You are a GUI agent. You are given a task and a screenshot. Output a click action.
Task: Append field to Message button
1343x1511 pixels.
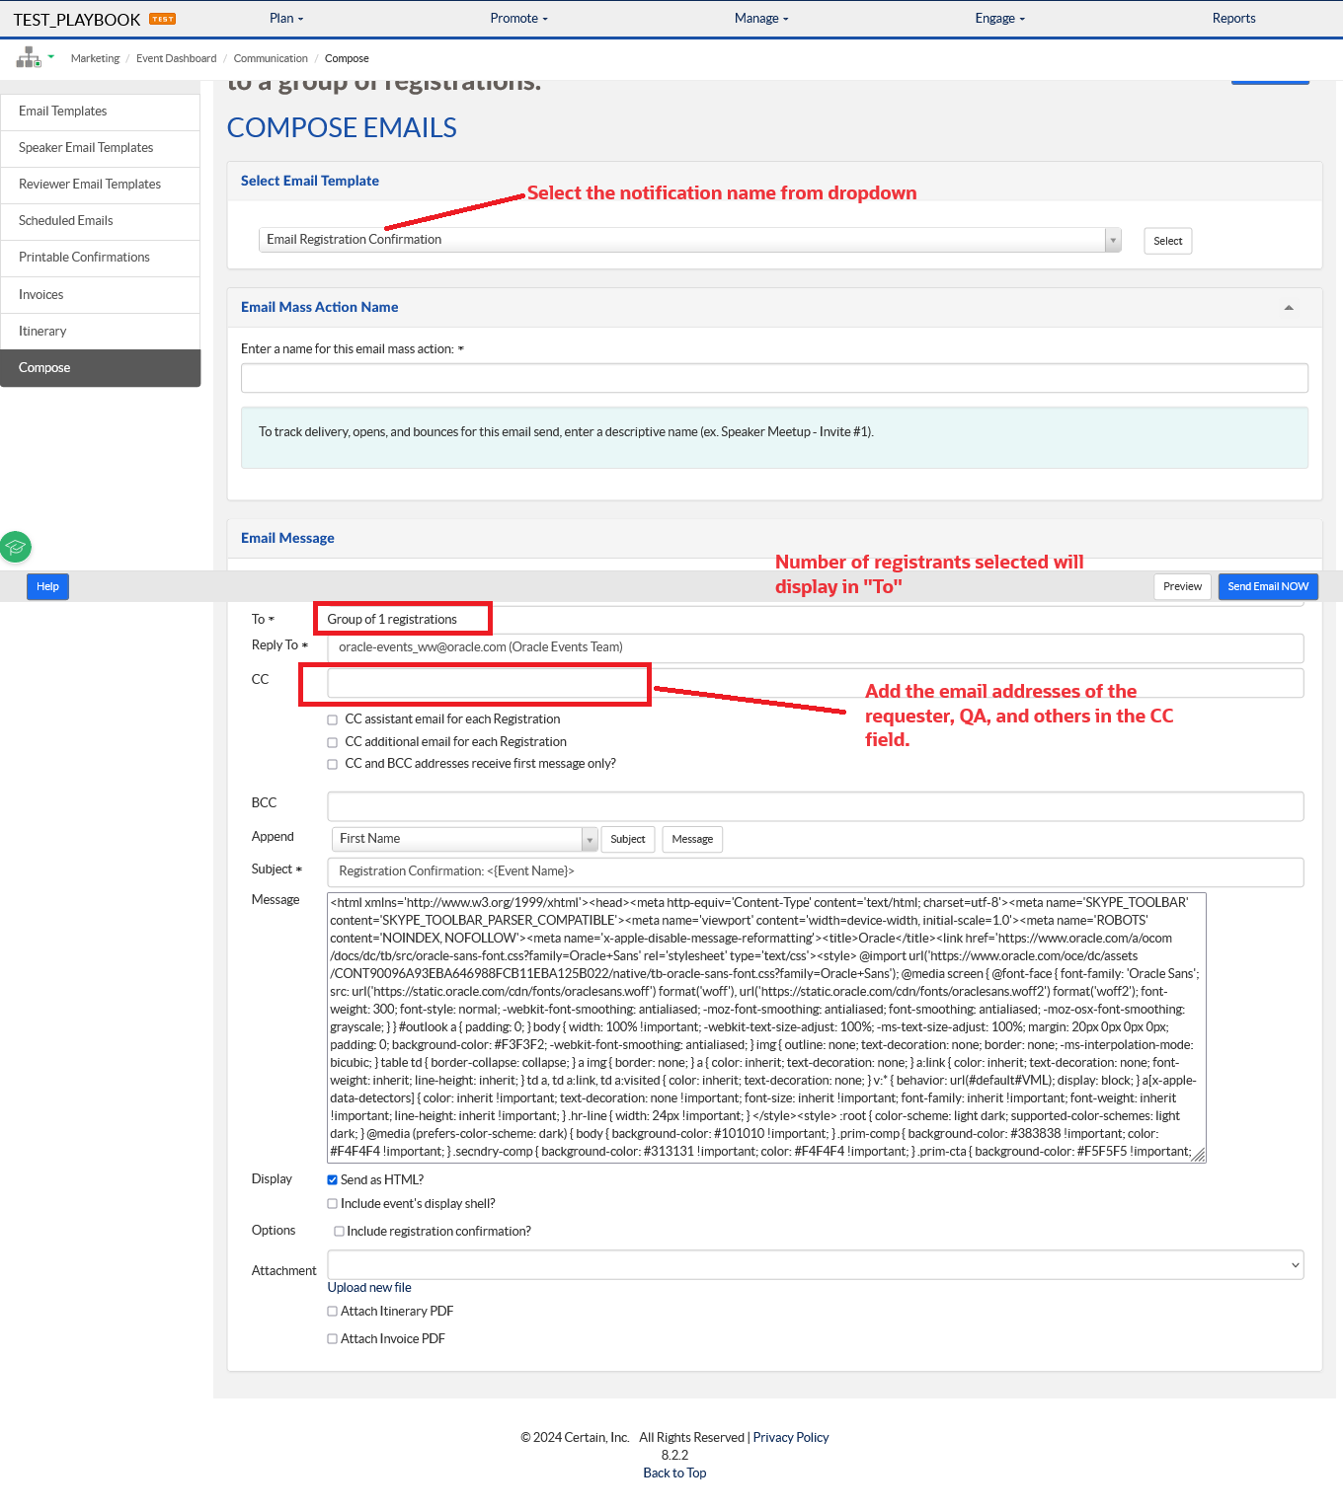[692, 839]
